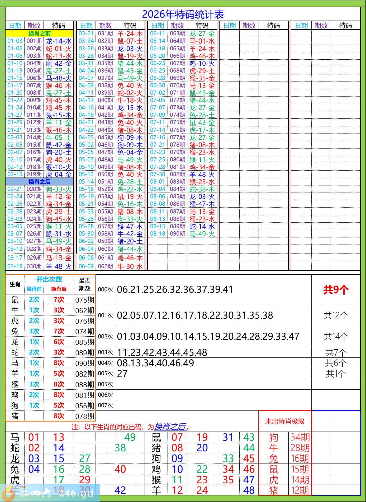Select the first 日期 column header
Viewport: 366px width, 502px height.
[15, 26]
